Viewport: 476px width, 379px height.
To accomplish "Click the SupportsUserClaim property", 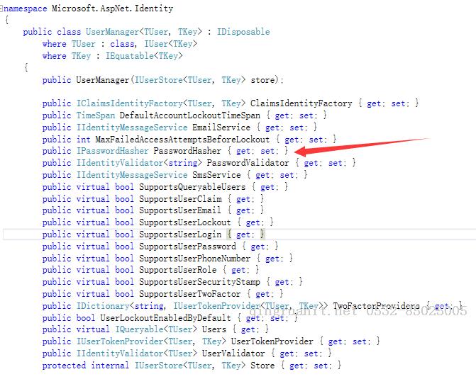I will (180, 199).
